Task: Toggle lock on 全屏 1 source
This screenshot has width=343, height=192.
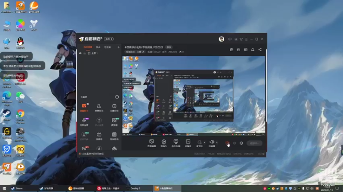Action: click(84, 53)
